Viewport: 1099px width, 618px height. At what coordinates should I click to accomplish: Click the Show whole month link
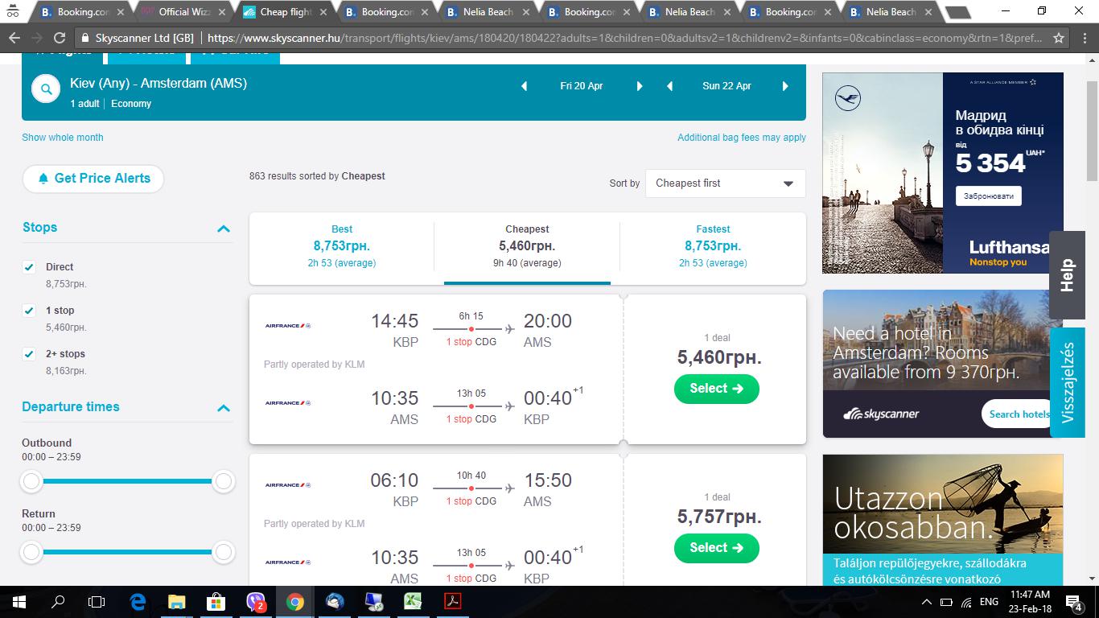click(x=63, y=138)
